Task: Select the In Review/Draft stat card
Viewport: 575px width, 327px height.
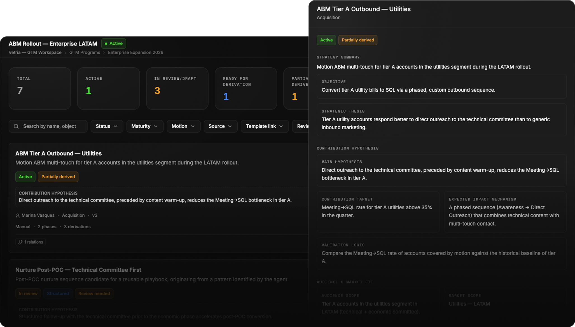Action: pos(177,88)
